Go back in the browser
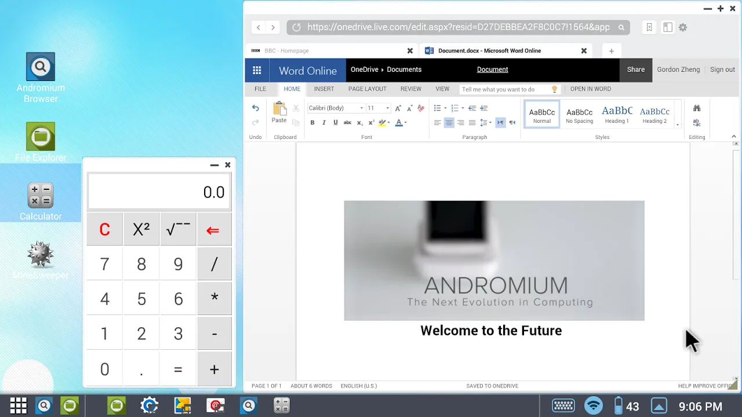 (x=259, y=27)
